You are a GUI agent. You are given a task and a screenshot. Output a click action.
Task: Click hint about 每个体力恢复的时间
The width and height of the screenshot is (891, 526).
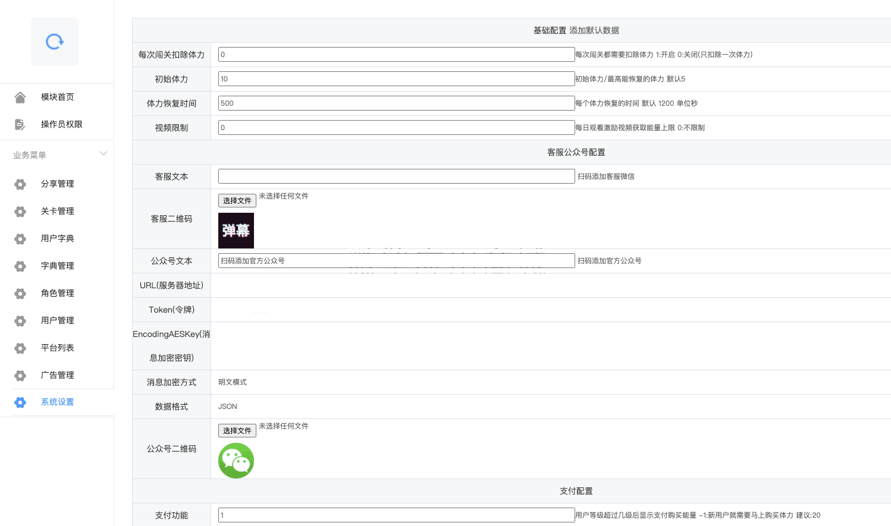pos(636,103)
